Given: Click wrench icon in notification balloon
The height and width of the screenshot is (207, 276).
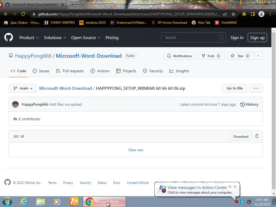Looking at the screenshot, I should (230, 187).
